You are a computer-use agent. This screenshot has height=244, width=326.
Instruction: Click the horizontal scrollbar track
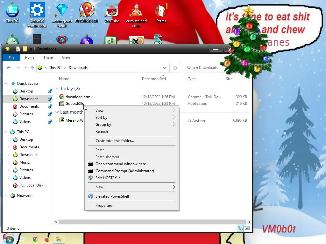tap(152, 222)
